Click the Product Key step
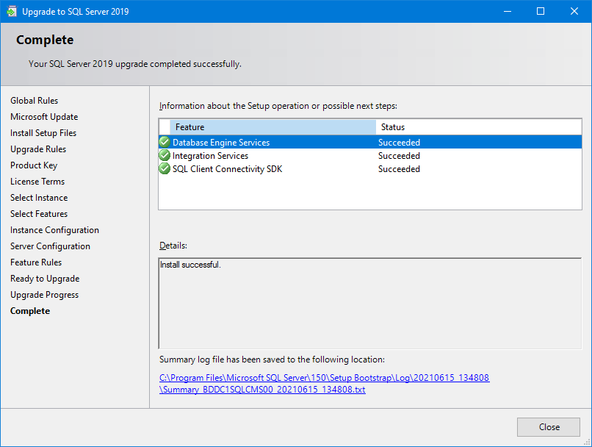 click(x=34, y=165)
